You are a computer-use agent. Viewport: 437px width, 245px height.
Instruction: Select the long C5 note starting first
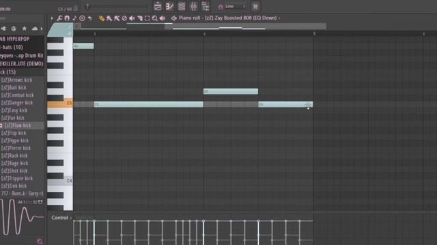[149, 104]
